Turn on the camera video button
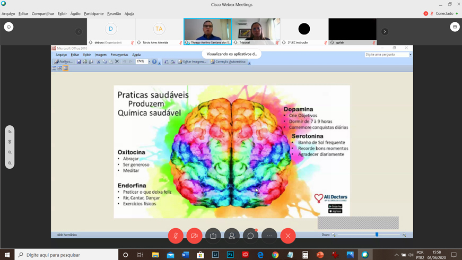This screenshot has height=260, width=462. pyautogui.click(x=194, y=236)
